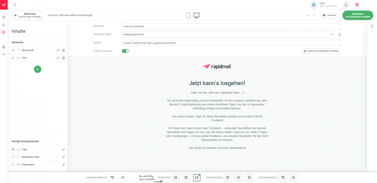This screenshot has width=377, height=183.
Task: Grab the Text row reorder handle
Action: pos(13,58)
